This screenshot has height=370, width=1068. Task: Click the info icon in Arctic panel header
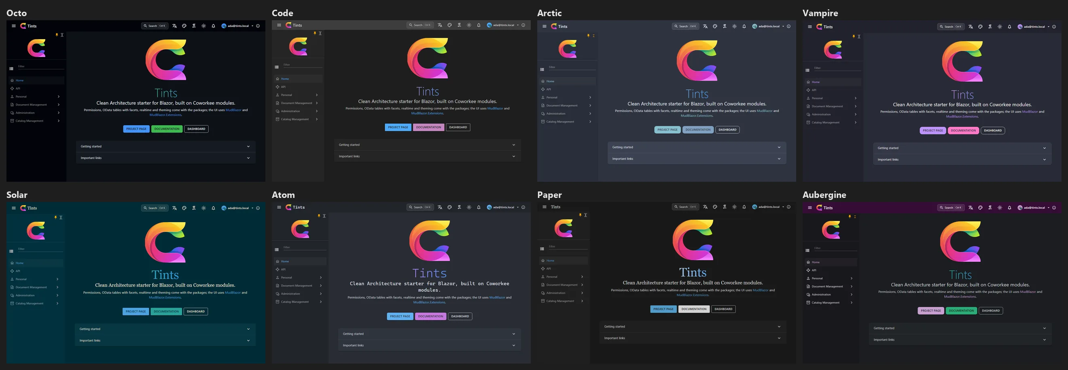coord(788,27)
